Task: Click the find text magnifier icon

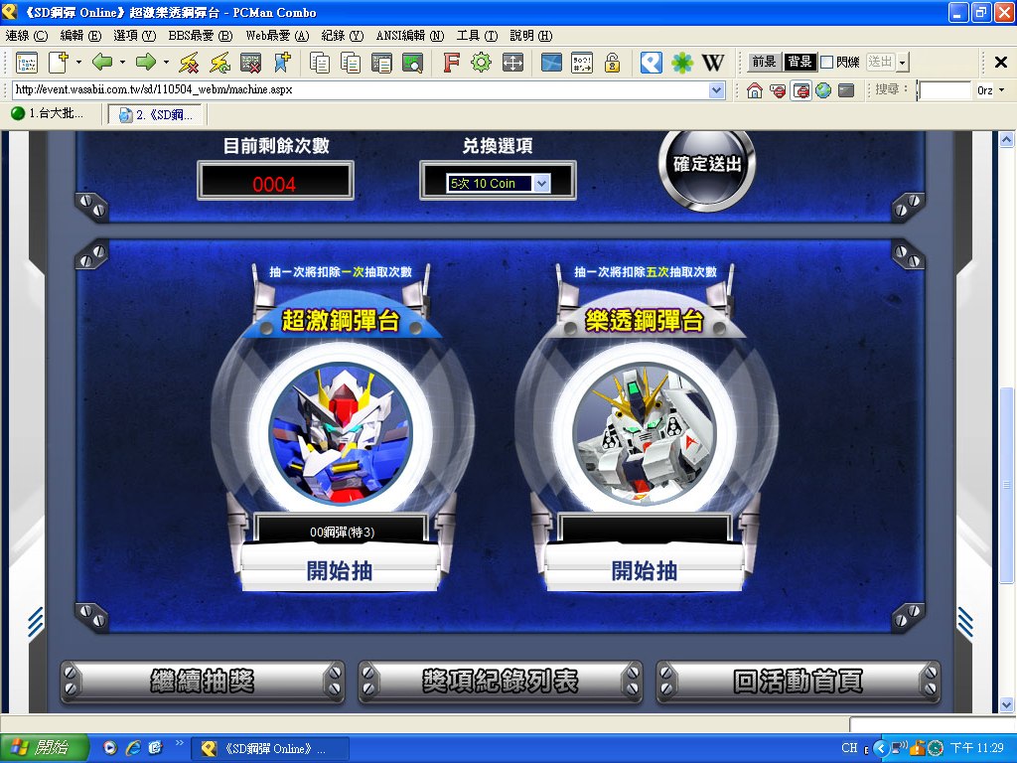Action: pos(412,63)
